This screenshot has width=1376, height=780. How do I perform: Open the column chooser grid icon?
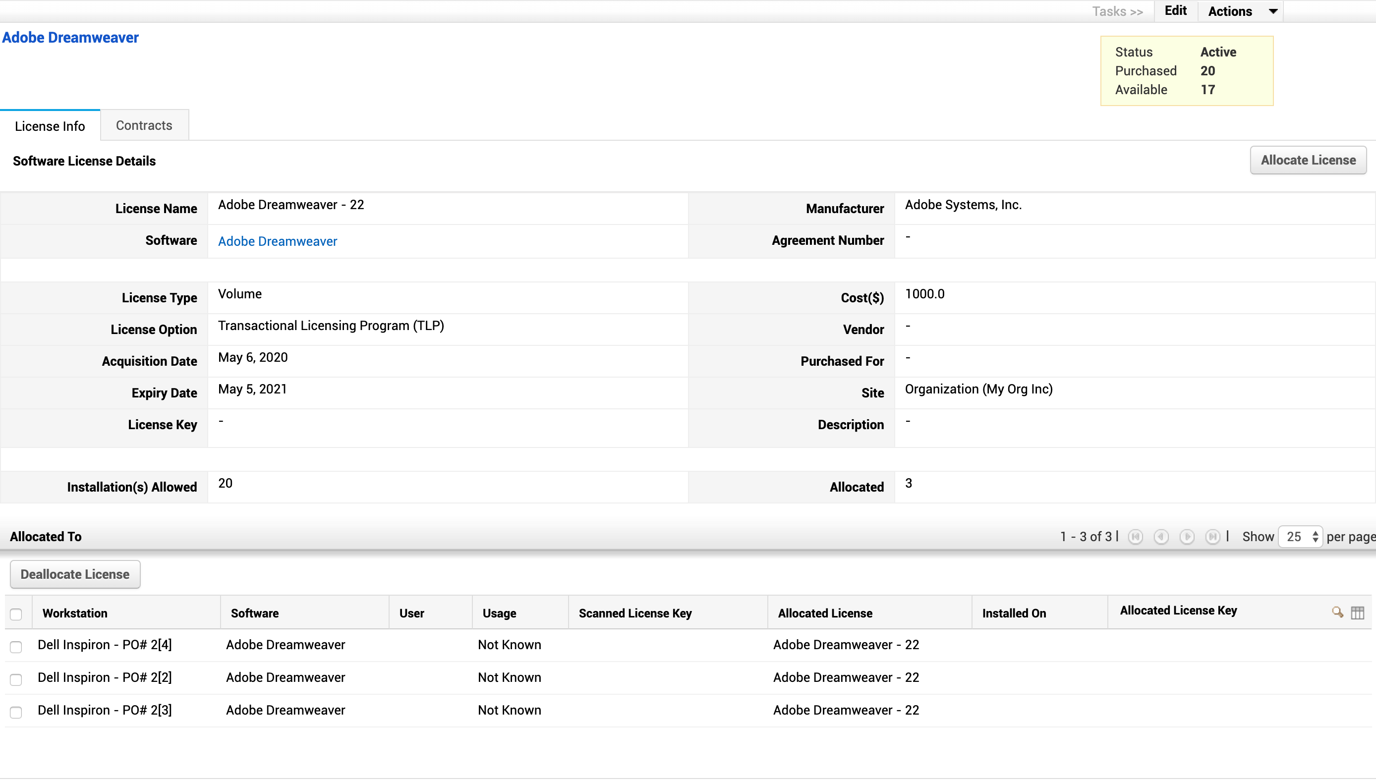click(x=1357, y=613)
